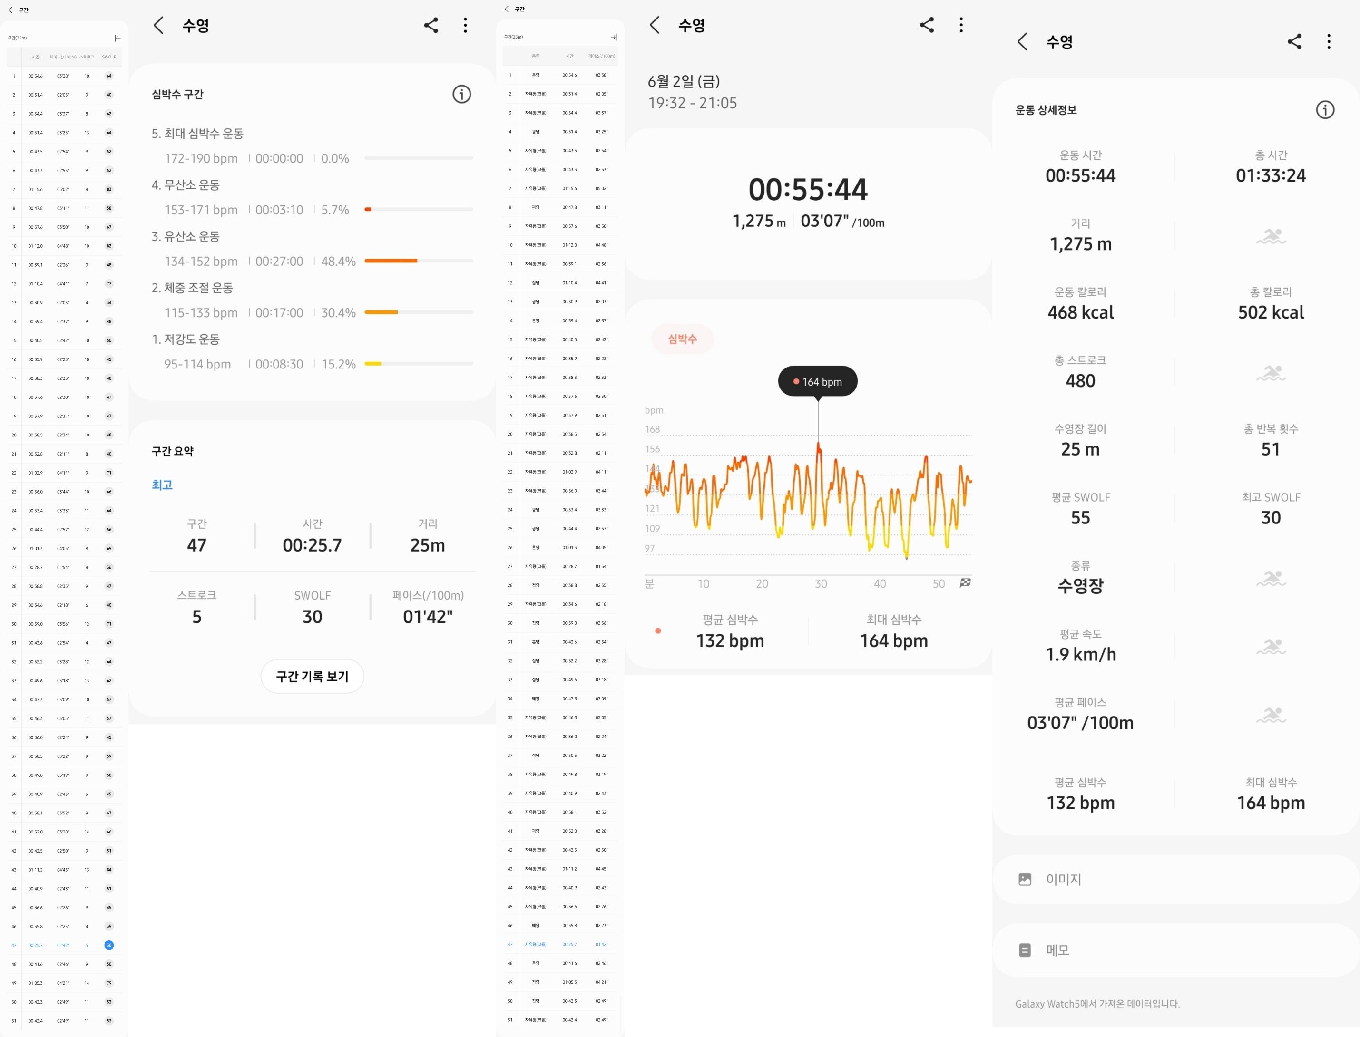Image resolution: width=1360 pixels, height=1037 pixels.
Task: Open 구간 기록 보기
Action: click(312, 677)
